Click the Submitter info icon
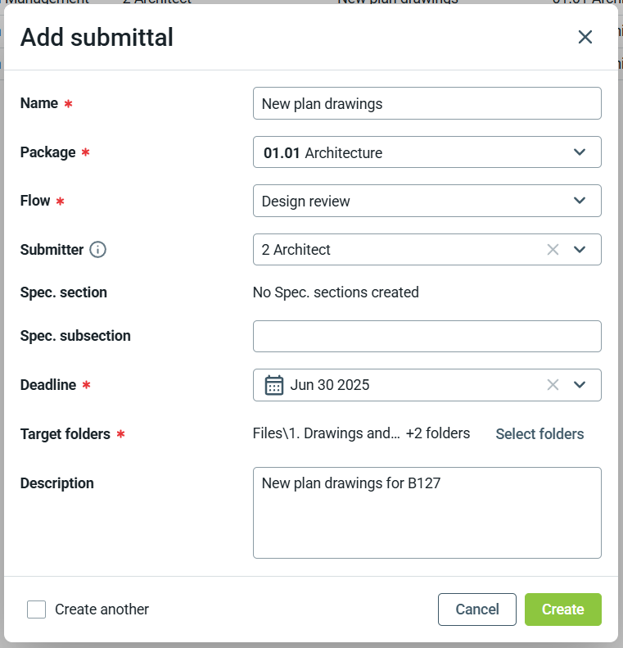 98,250
